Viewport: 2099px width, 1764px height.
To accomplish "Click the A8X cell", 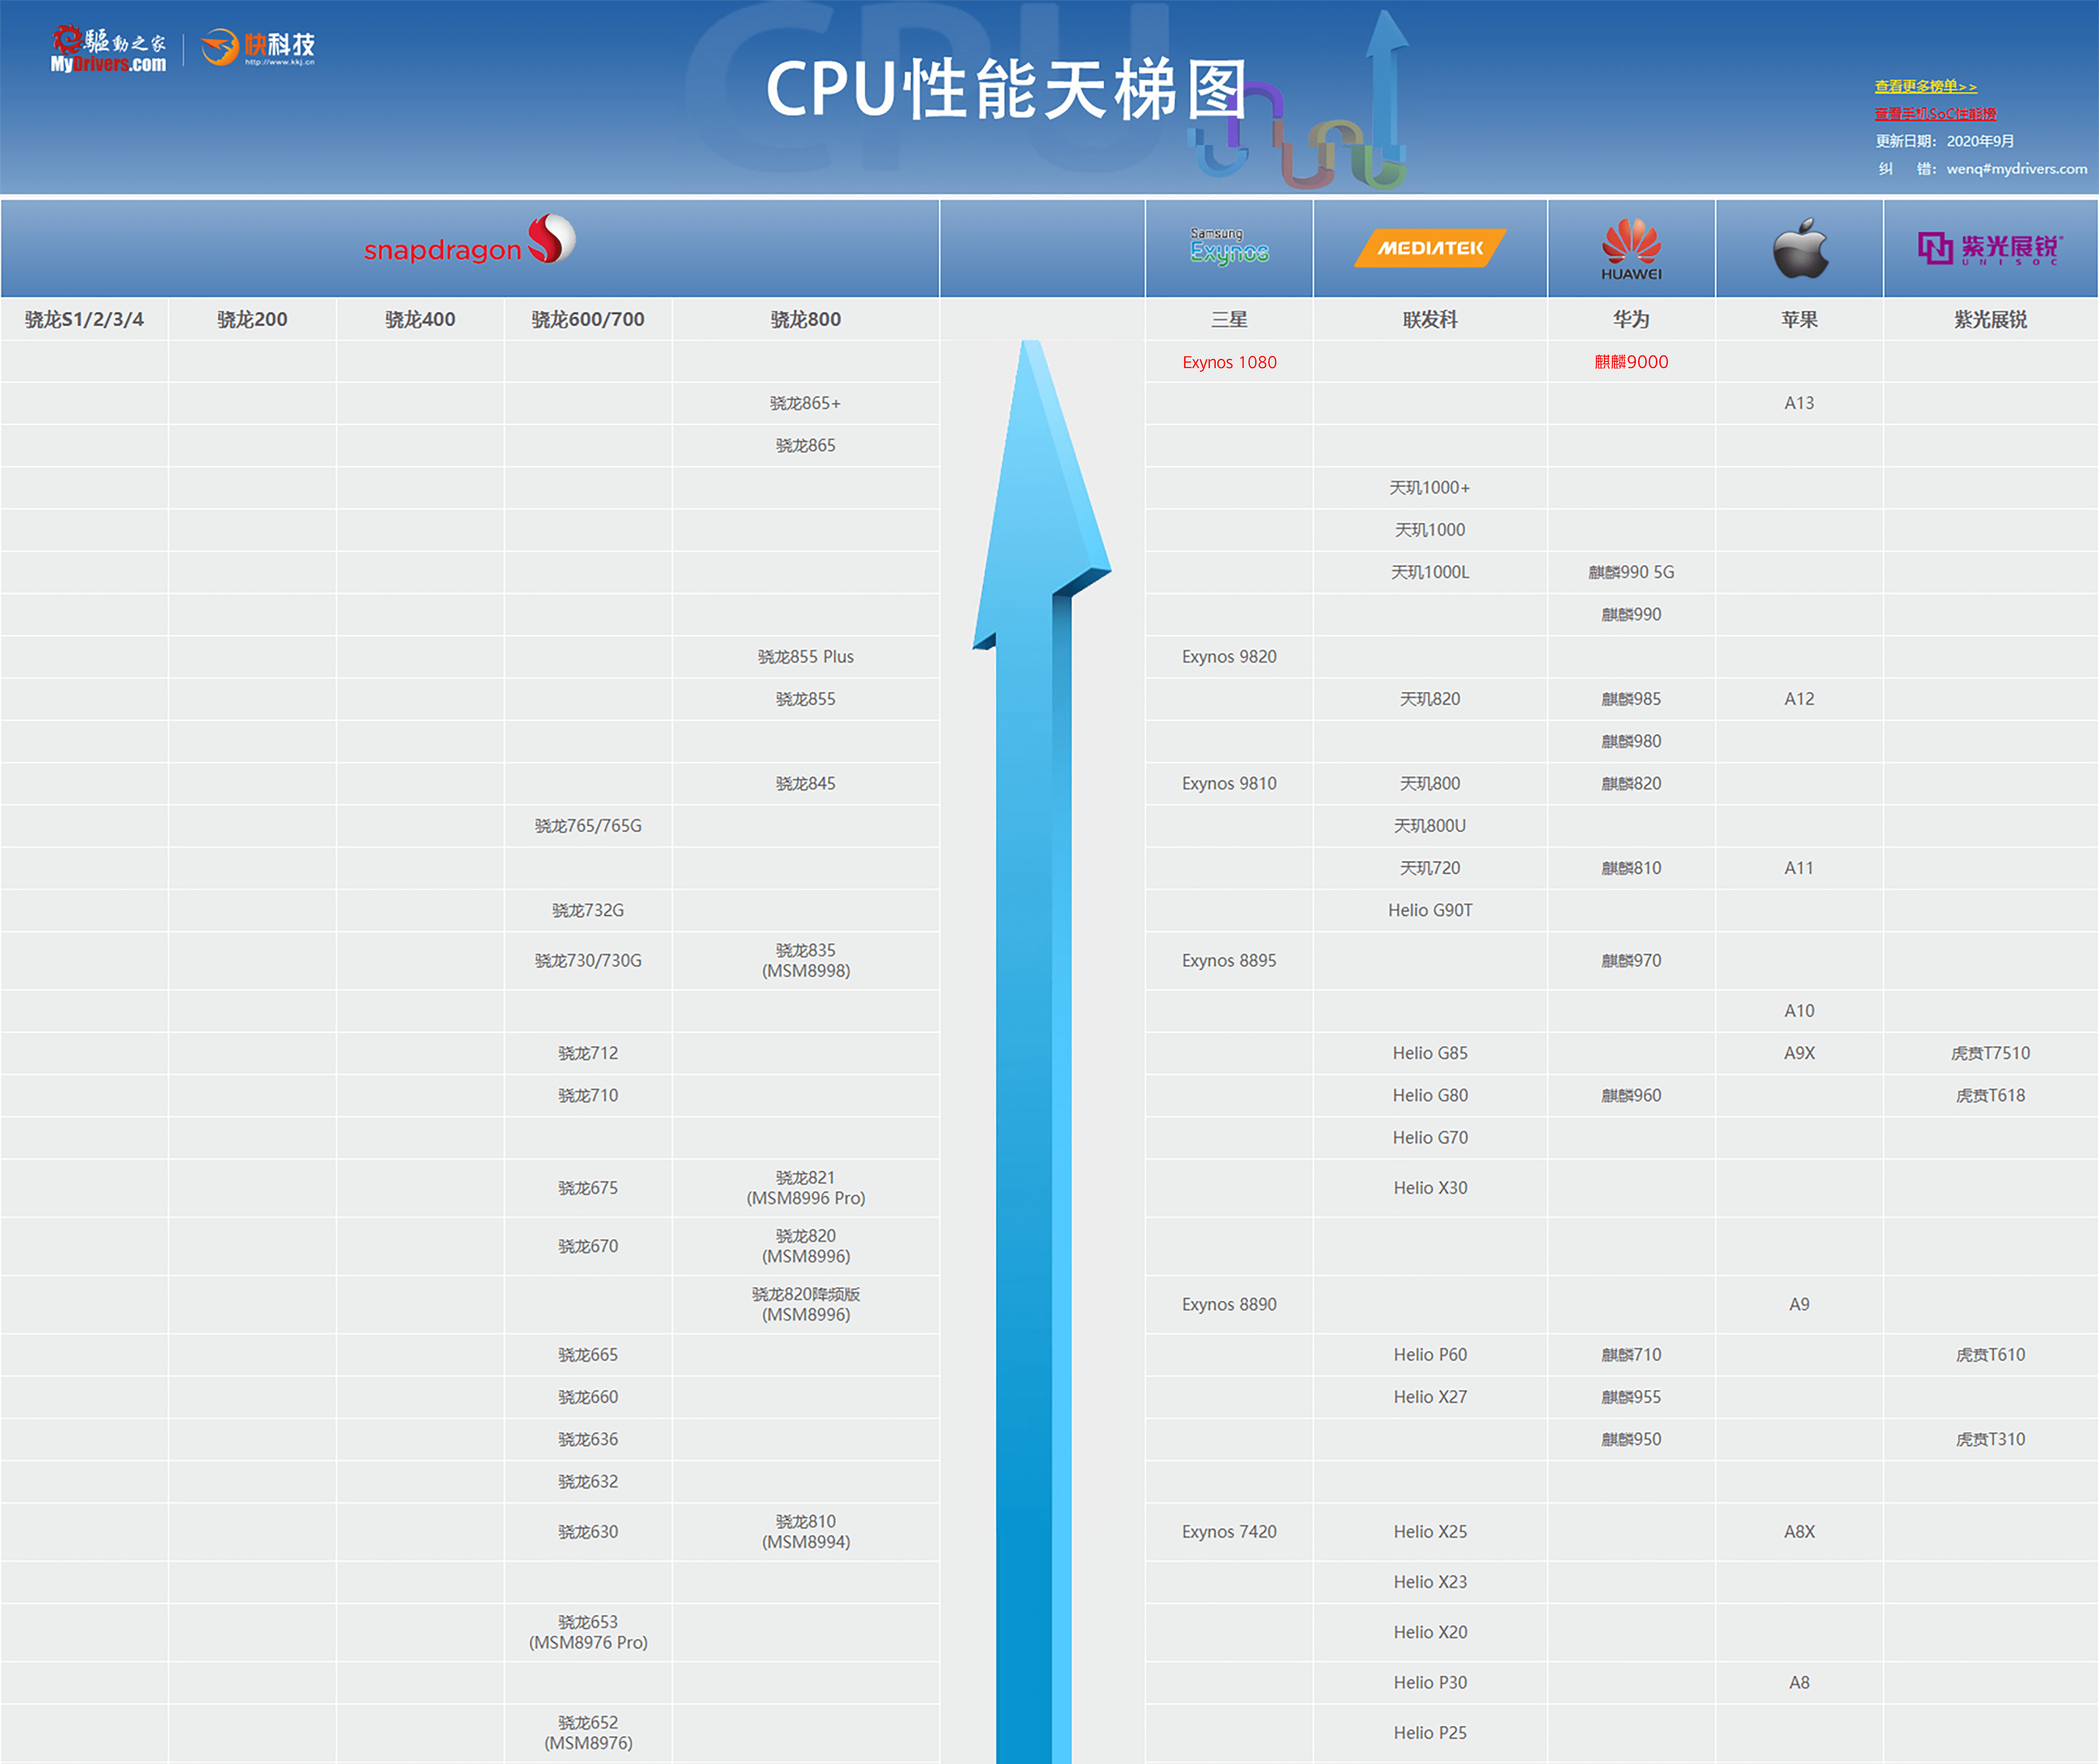I will pos(1799,1532).
